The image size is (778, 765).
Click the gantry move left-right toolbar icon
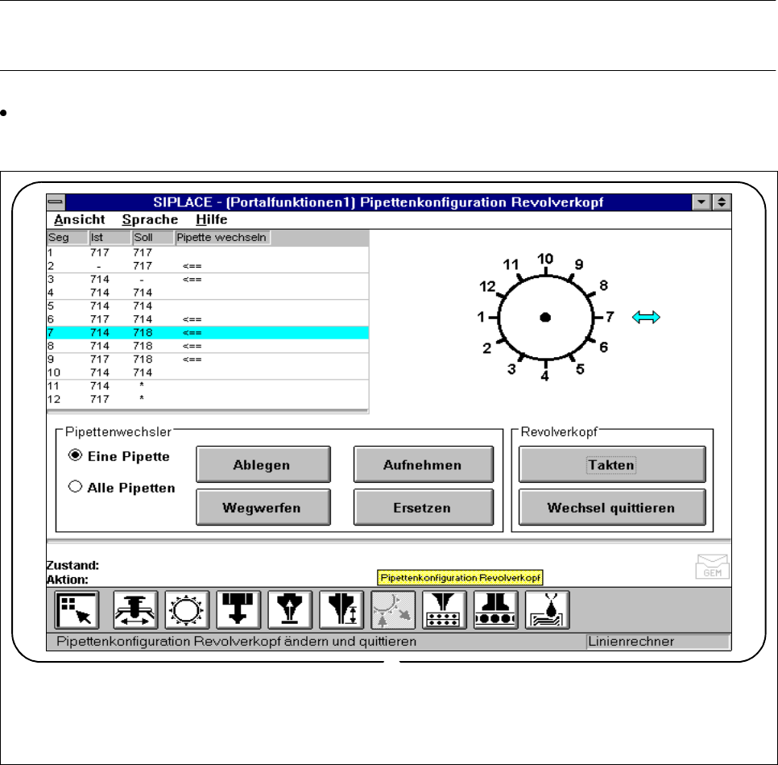(135, 609)
